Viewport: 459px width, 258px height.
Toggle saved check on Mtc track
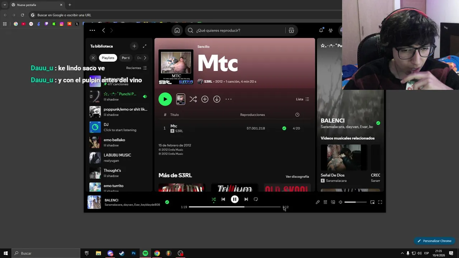[284, 128]
